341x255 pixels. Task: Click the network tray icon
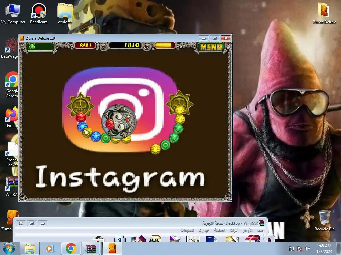point(291,248)
